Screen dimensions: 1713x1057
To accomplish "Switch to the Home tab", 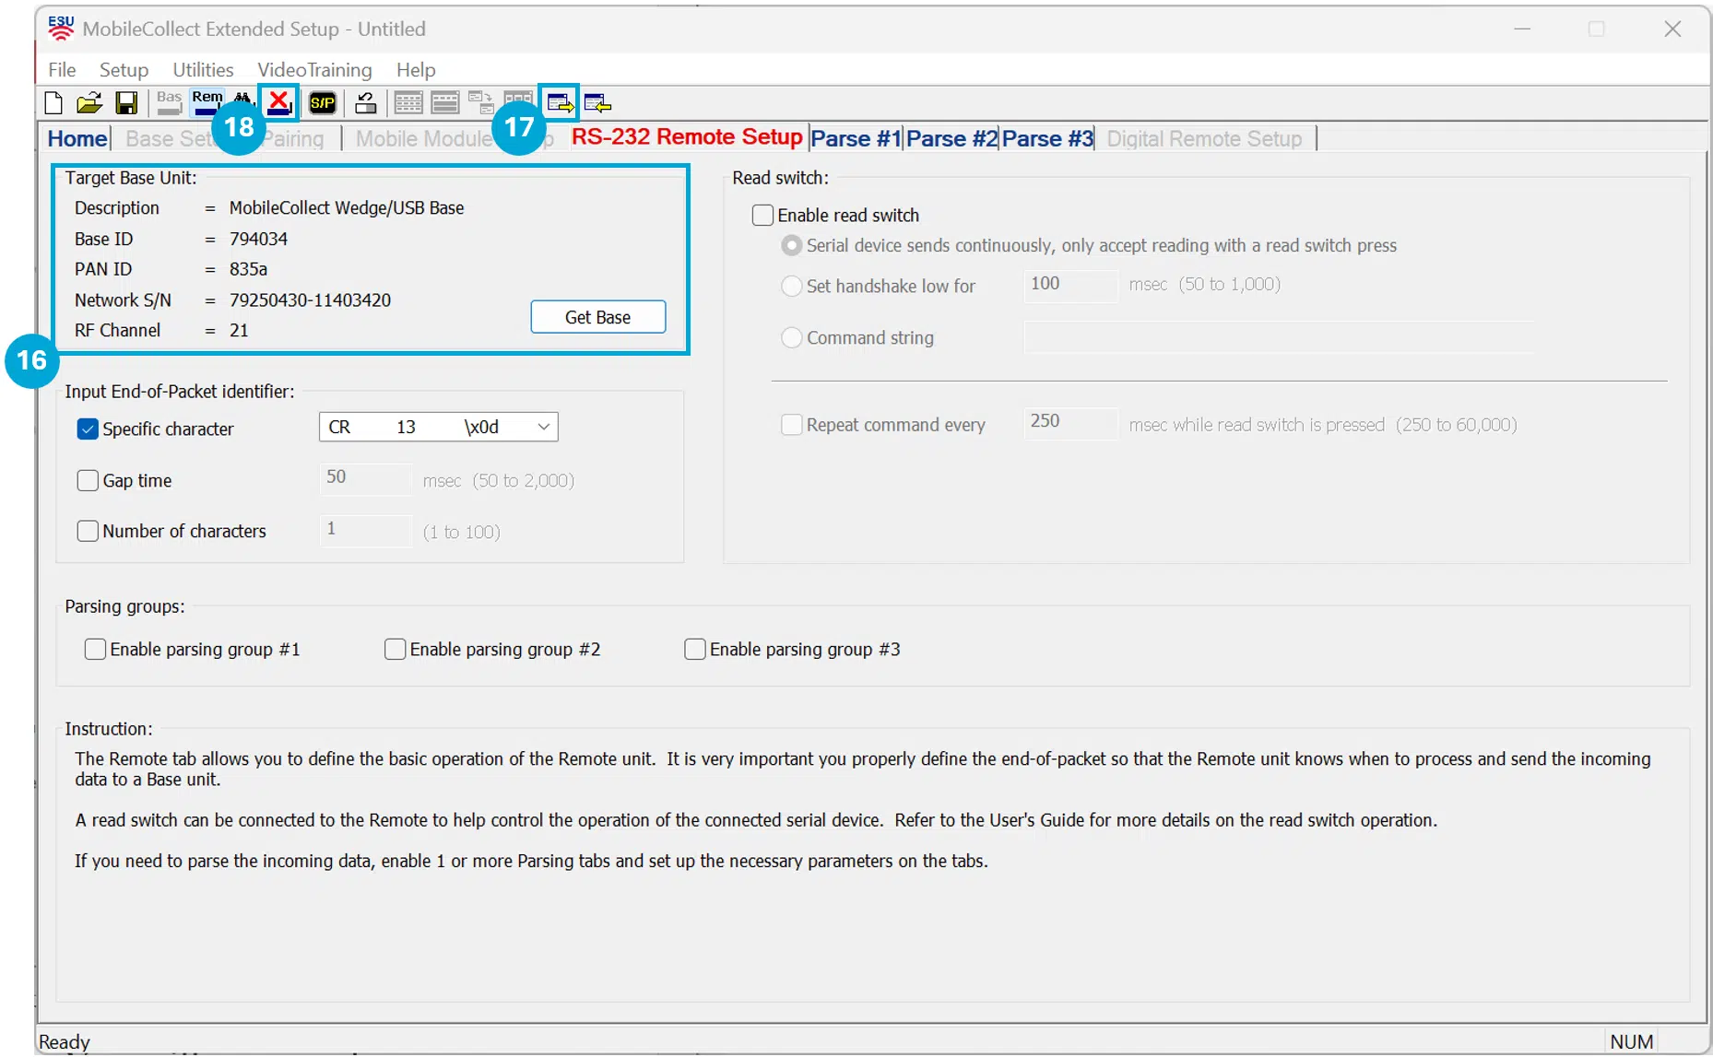I will click(77, 139).
